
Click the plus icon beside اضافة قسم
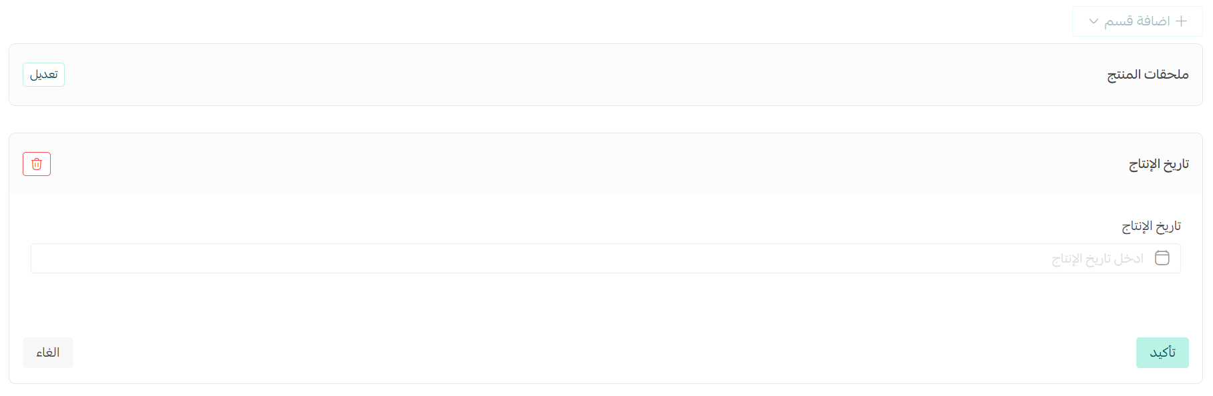coord(1182,21)
